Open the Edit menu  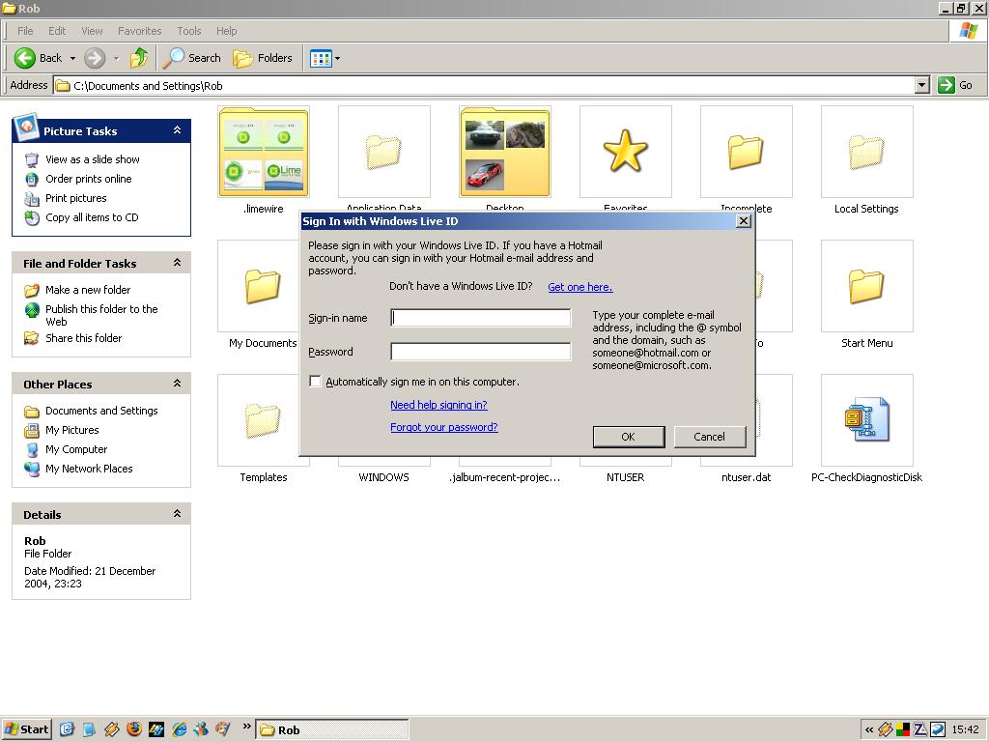pyautogui.click(x=57, y=31)
